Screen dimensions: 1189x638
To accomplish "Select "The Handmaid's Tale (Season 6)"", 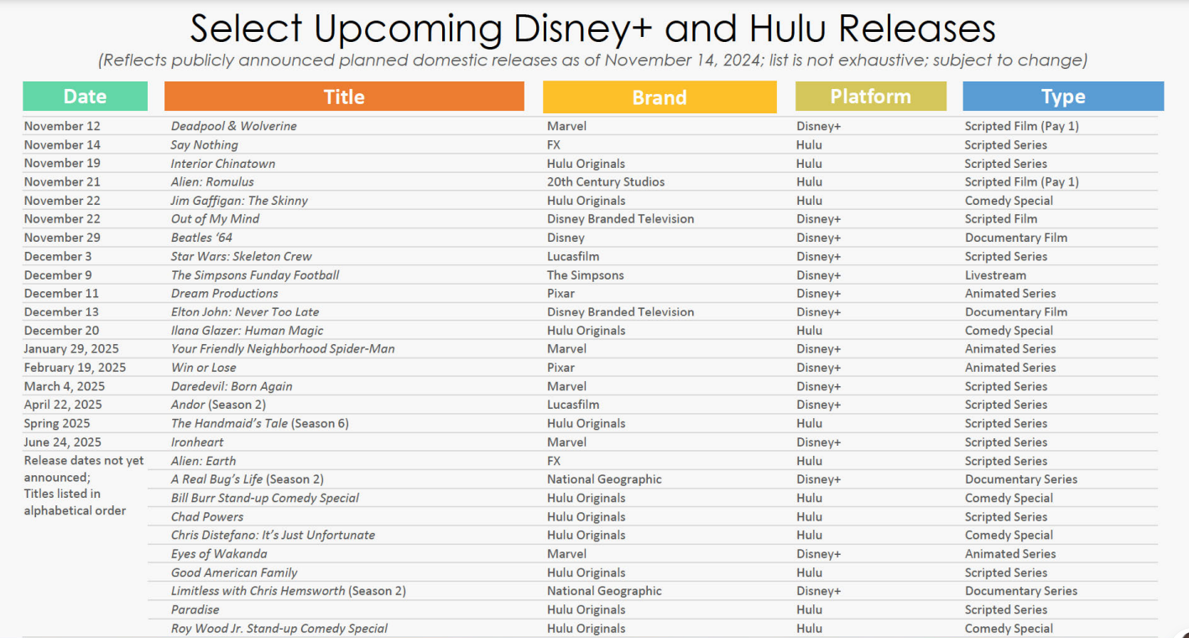I will click(259, 423).
